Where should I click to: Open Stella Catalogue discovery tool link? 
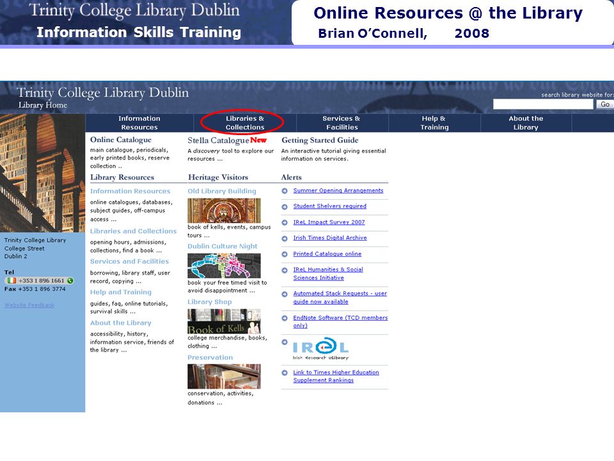pos(219,140)
